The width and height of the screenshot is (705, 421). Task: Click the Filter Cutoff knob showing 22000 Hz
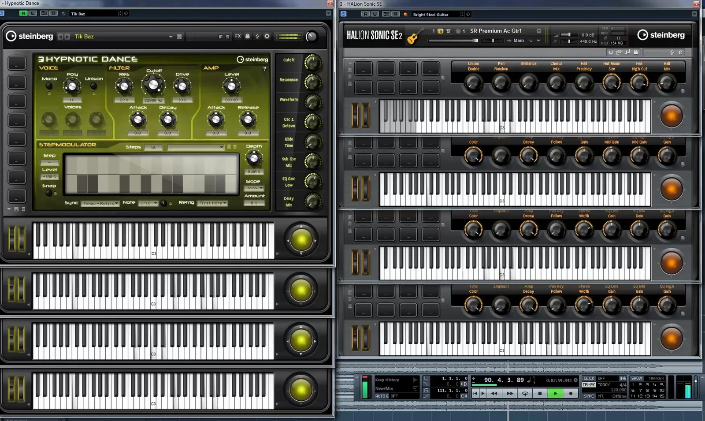point(153,84)
